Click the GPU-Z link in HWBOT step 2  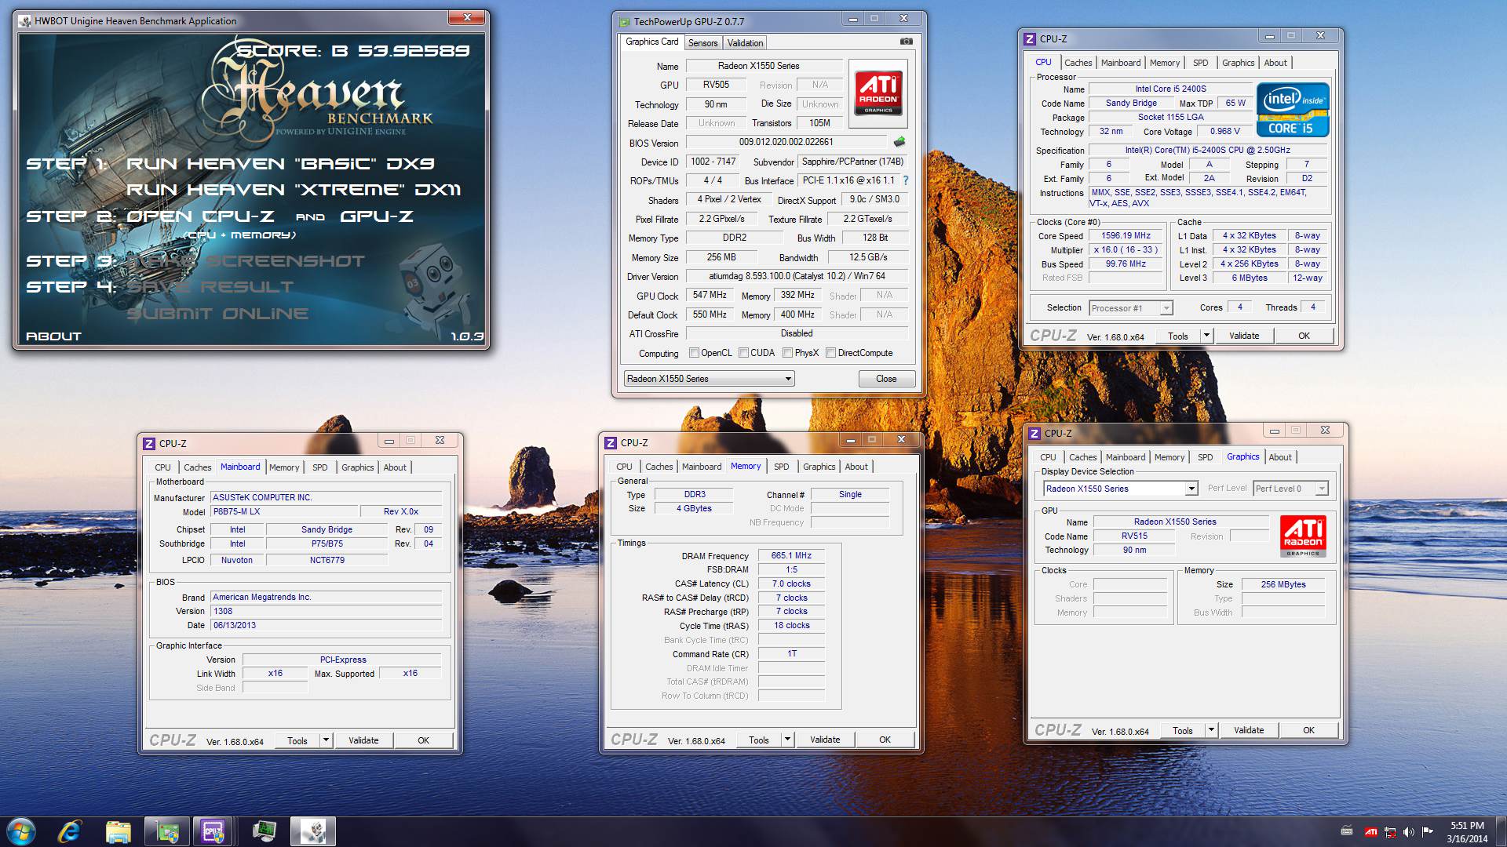pos(376,216)
